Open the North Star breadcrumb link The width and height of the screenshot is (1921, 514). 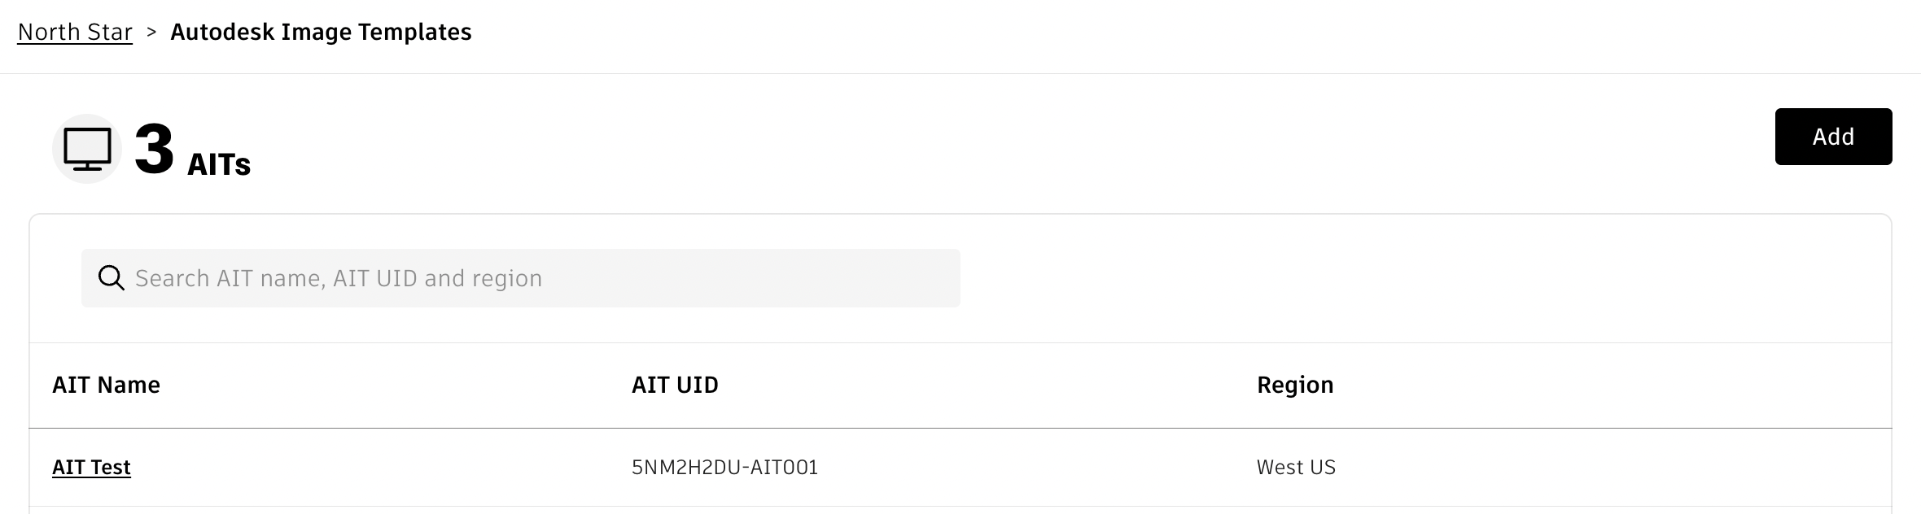(x=75, y=32)
